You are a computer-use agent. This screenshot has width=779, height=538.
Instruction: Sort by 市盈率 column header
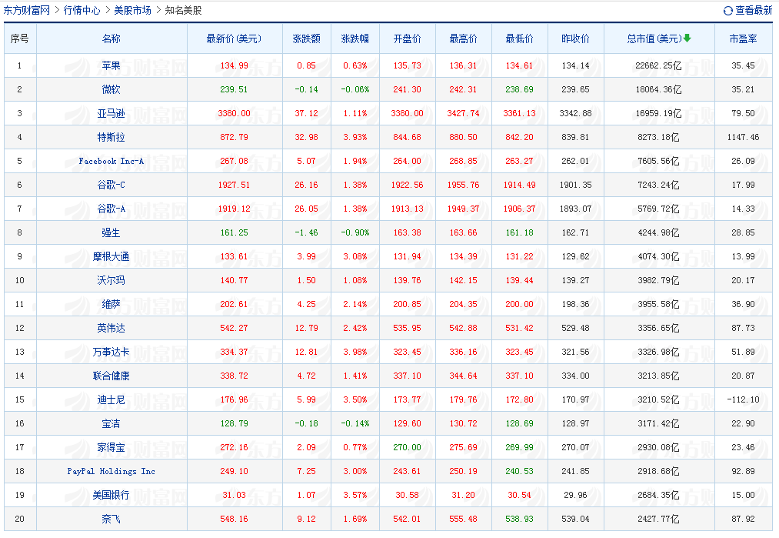click(743, 38)
